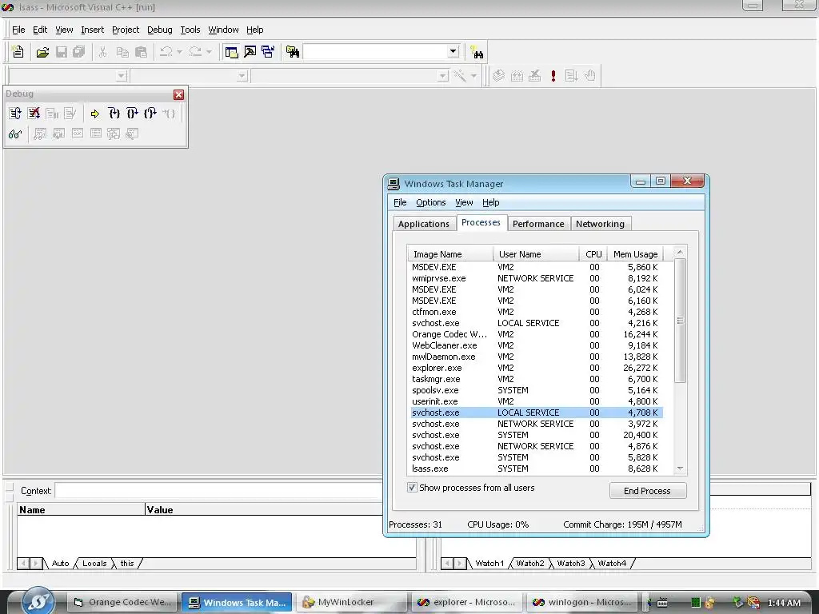Click the Show Next Statement yellow arrow
The width and height of the screenshot is (819, 614).
(95, 114)
